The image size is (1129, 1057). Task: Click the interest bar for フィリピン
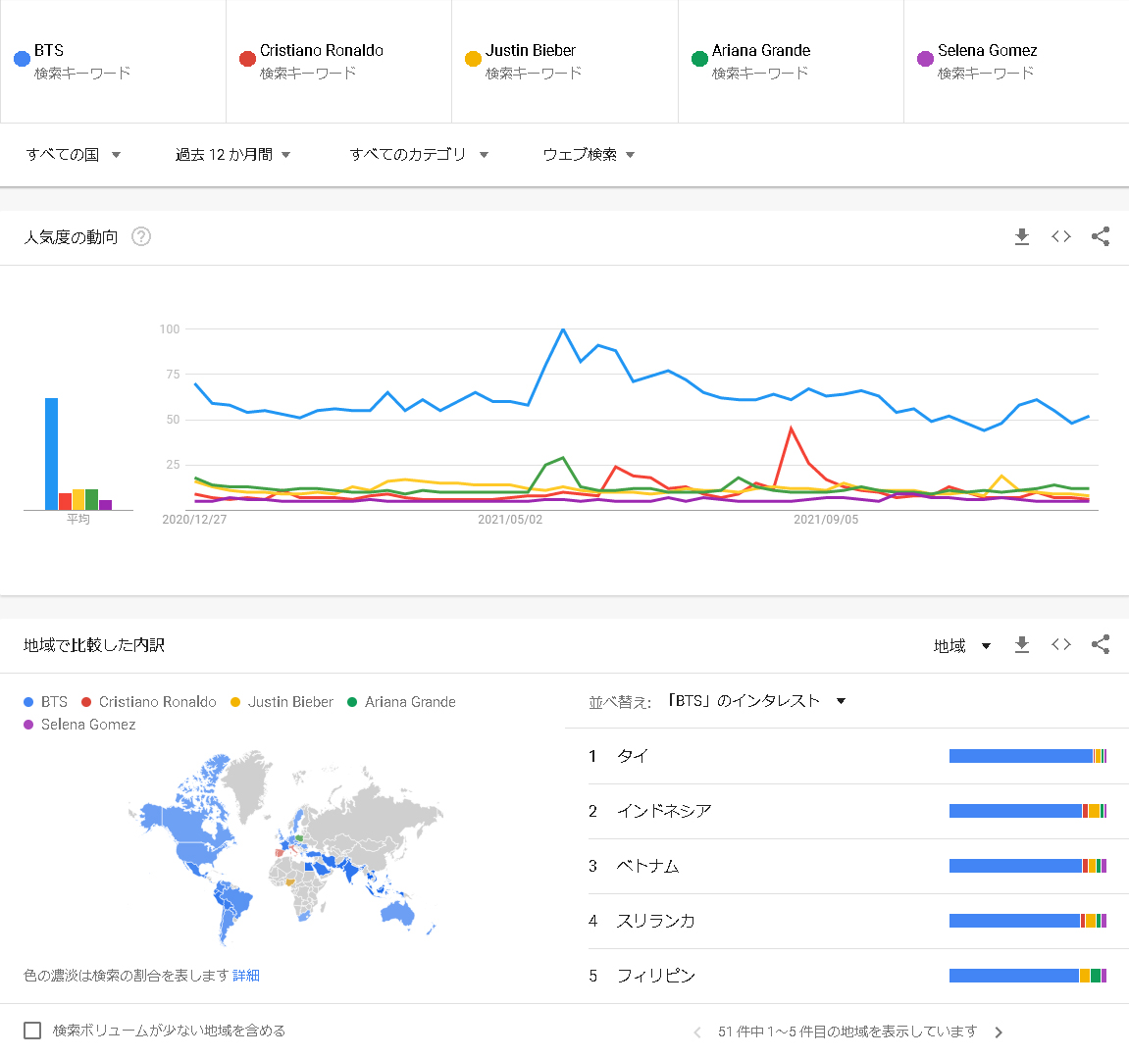click(x=1027, y=976)
